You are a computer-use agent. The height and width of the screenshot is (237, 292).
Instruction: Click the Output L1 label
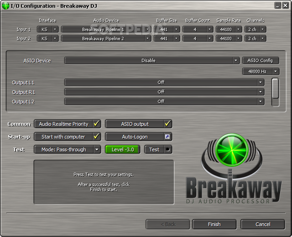coord(23,82)
